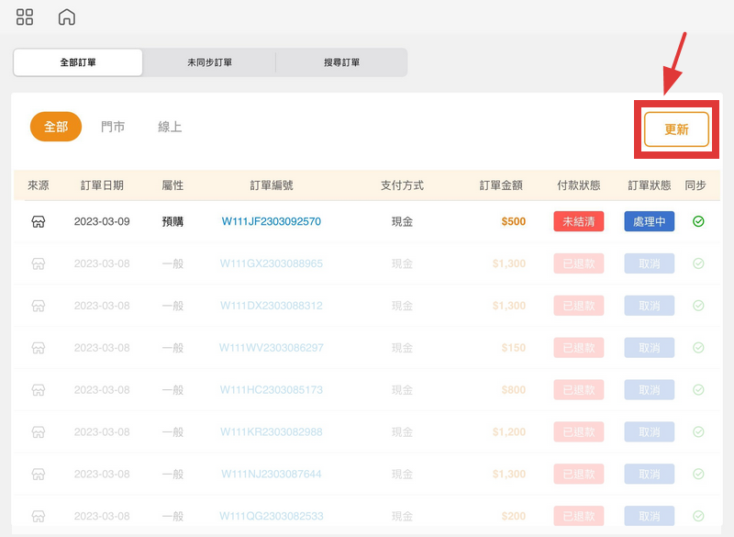Click the store icon beside order W111JF2303092570
The width and height of the screenshot is (734, 537).
pyautogui.click(x=37, y=221)
